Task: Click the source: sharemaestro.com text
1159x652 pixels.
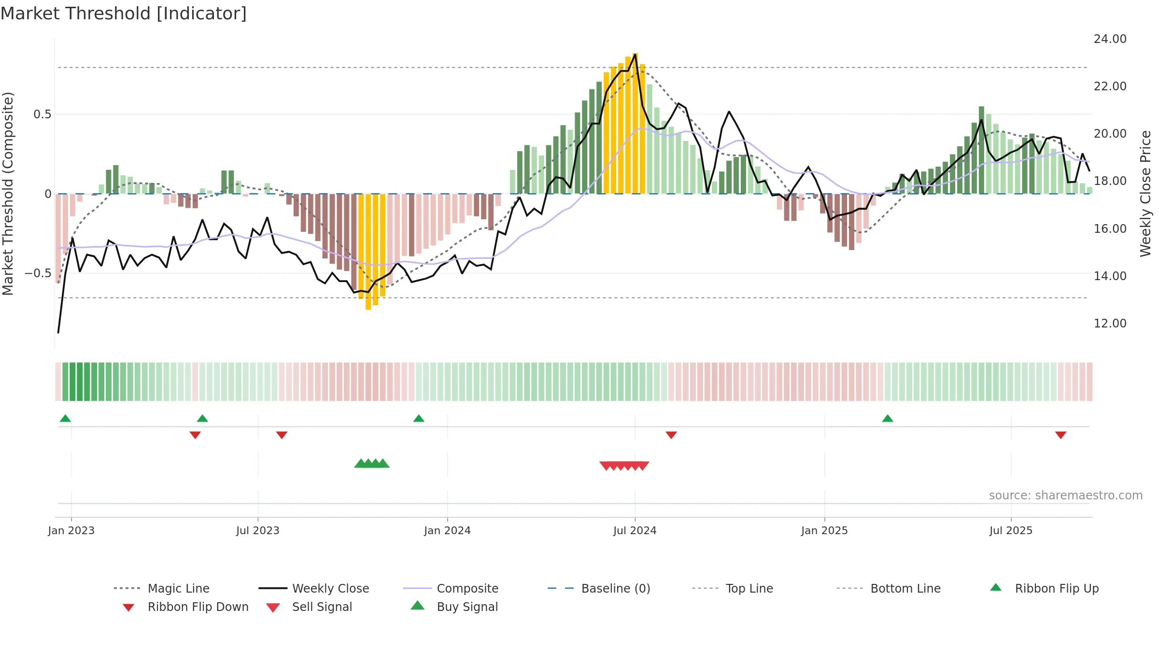Action: [1066, 496]
